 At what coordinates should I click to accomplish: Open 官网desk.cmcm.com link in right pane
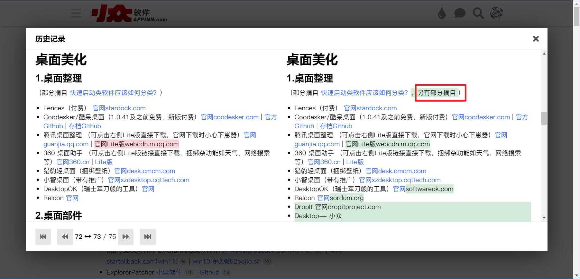click(396, 171)
